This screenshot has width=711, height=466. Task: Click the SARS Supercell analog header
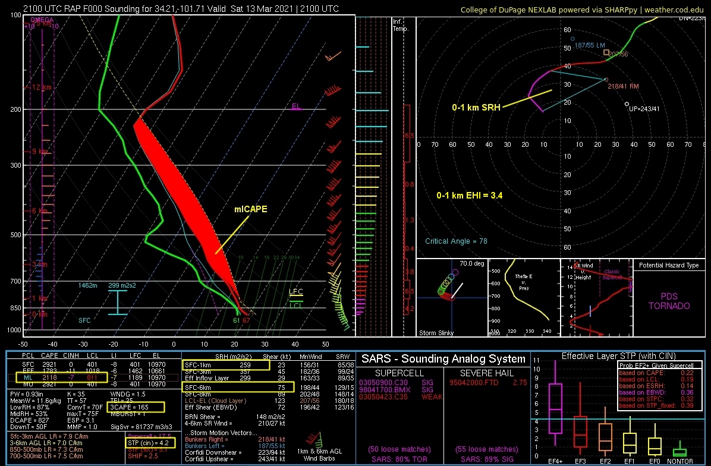399,373
